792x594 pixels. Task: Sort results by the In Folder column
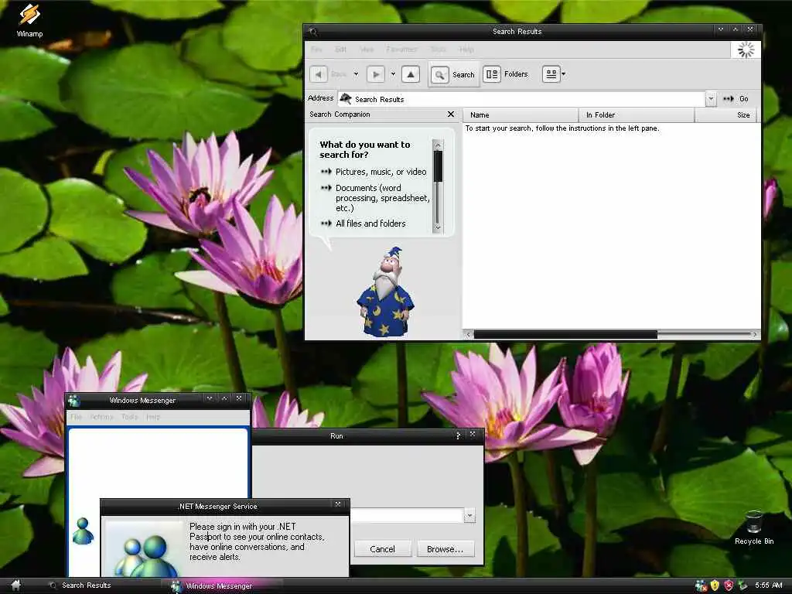(x=637, y=115)
